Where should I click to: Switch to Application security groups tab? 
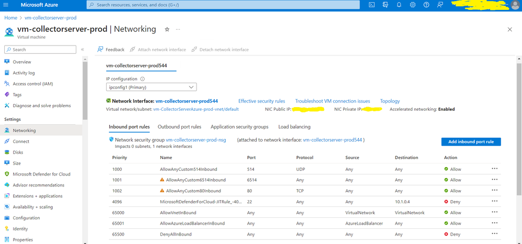click(x=239, y=127)
